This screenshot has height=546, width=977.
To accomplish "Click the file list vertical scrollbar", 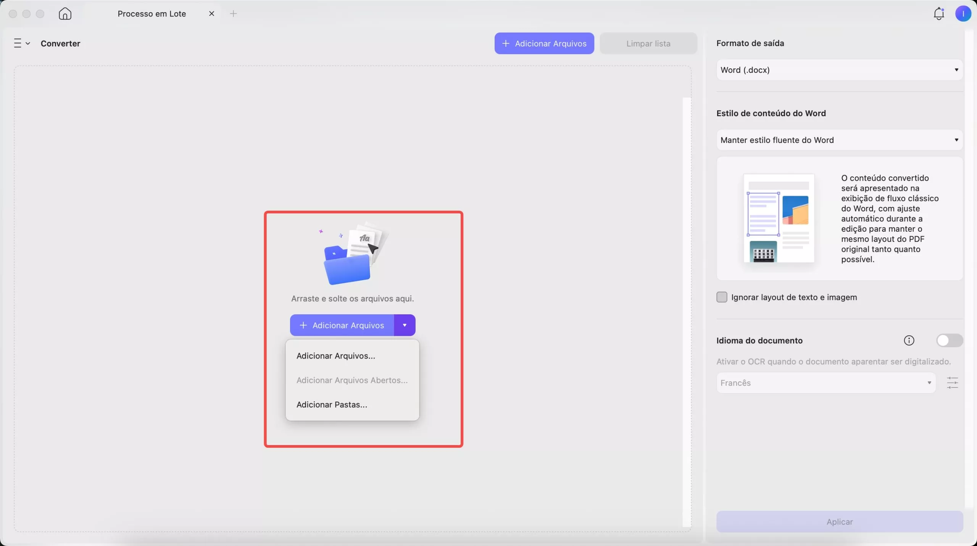I will click(x=687, y=312).
